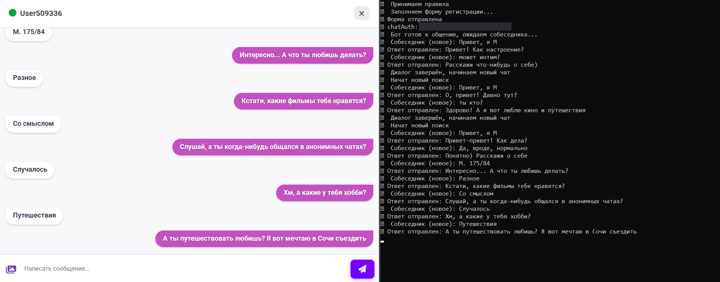This screenshot has width=720, height=282.
Task: Click terminal line 'Ответ отправлен: Хм, а какие у тебя хобби?'
Action: (x=456, y=216)
